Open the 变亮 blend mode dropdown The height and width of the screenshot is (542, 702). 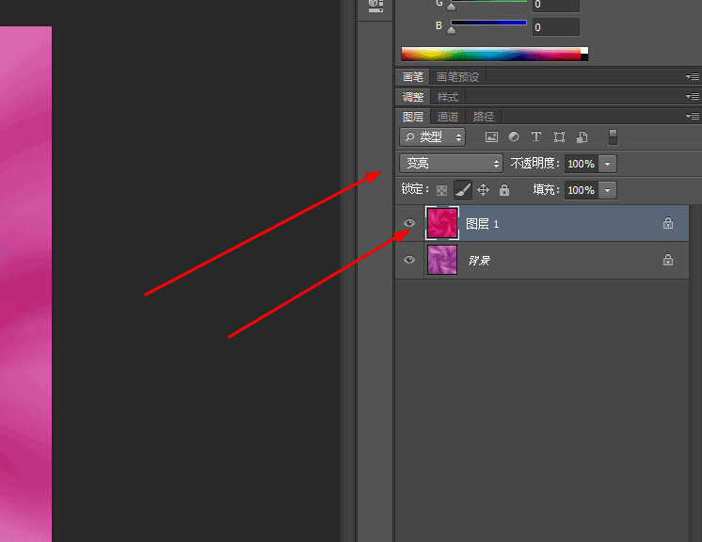point(451,164)
